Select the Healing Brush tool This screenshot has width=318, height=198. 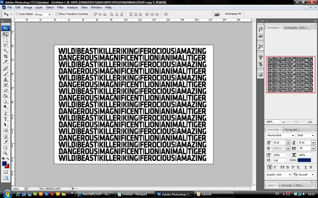tap(5, 69)
